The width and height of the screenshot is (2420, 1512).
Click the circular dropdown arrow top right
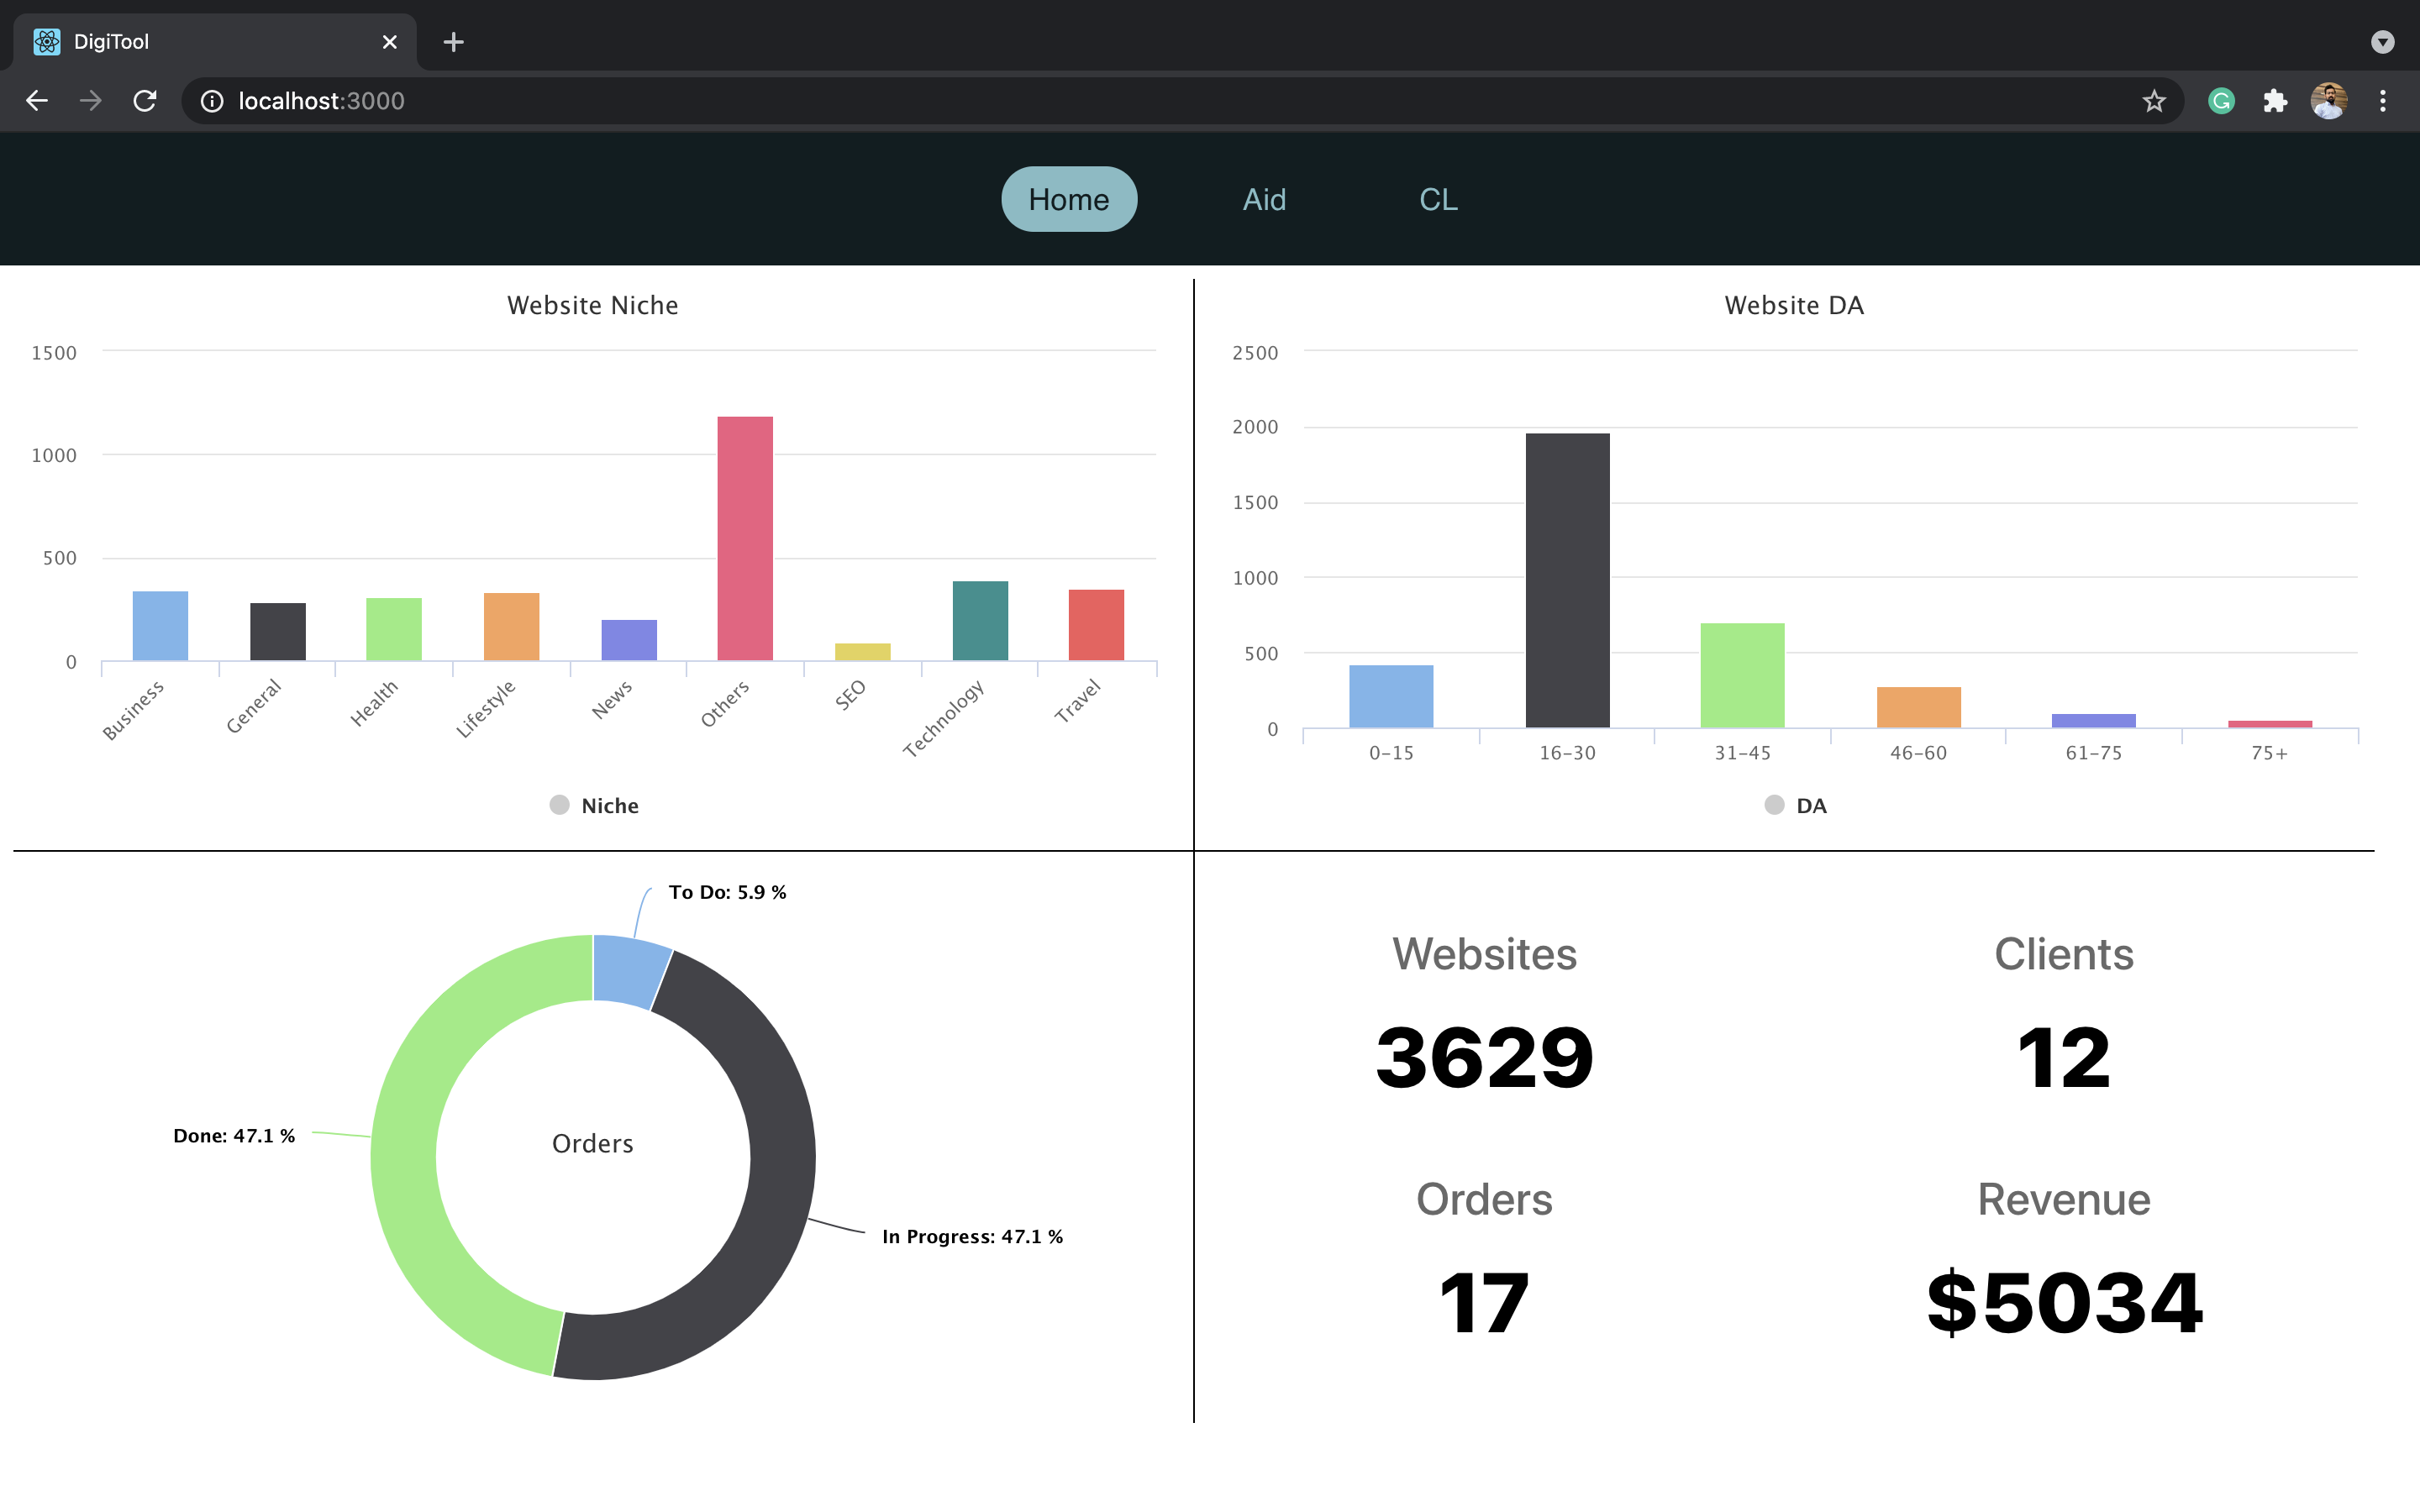coord(2384,42)
